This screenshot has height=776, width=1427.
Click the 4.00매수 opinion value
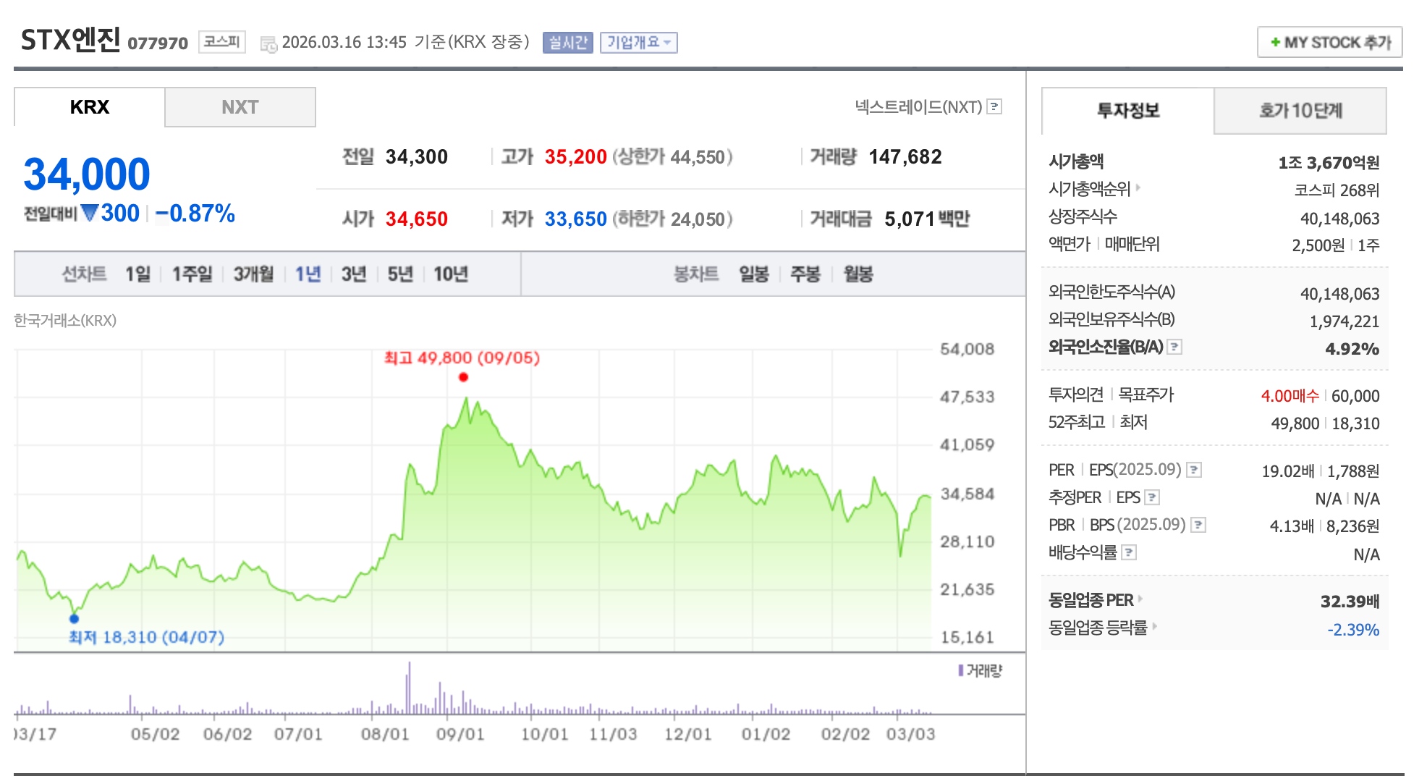coord(1290,396)
